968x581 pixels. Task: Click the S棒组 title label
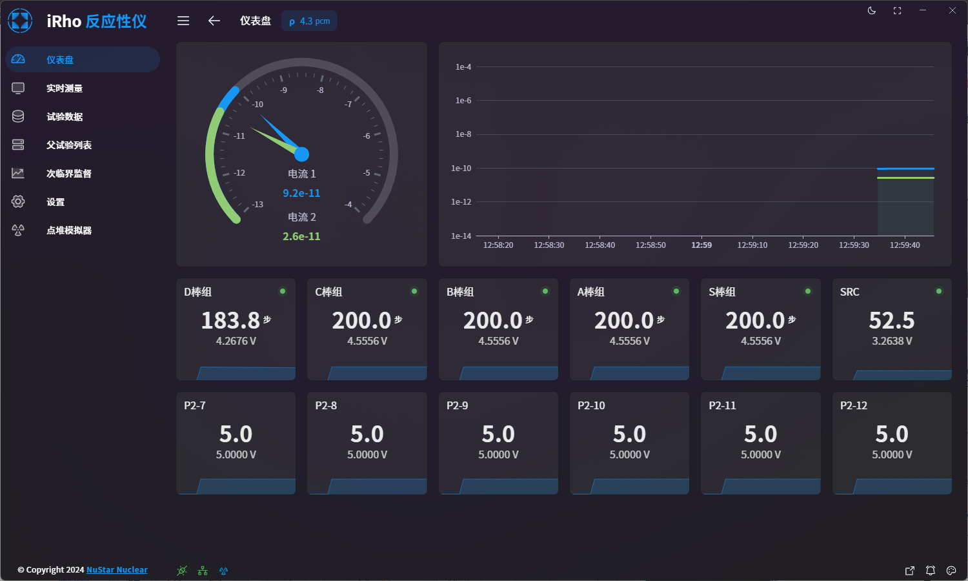click(722, 292)
